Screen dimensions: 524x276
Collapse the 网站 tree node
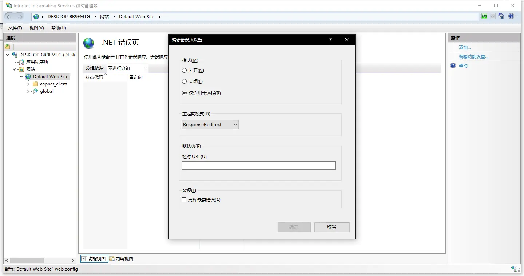coord(15,69)
